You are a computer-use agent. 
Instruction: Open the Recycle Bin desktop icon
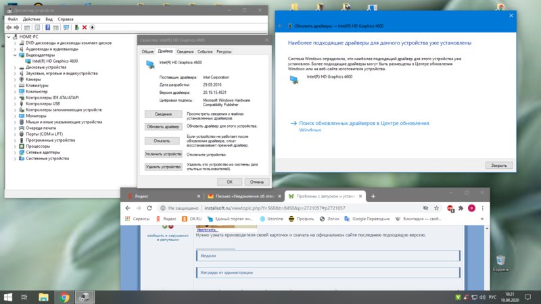(x=500, y=263)
